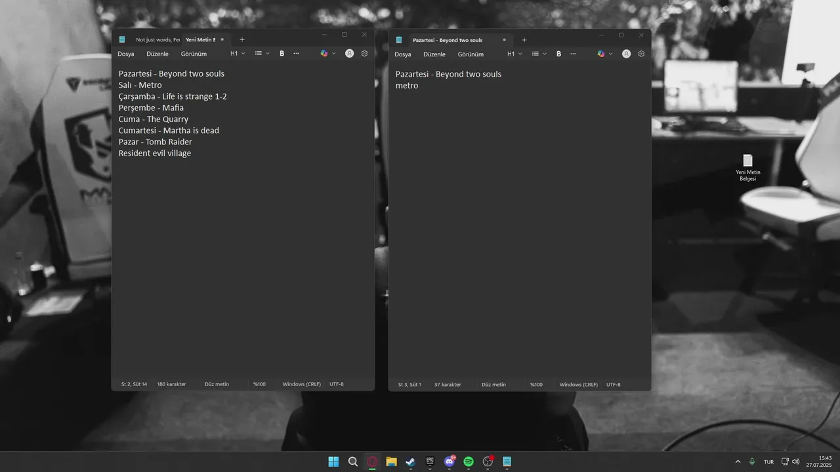
Task: Open the account icon in left Notepad
Action: (349, 54)
